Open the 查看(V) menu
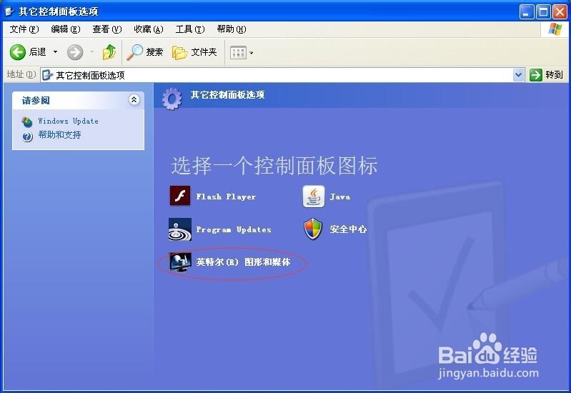The image size is (571, 393). point(107,29)
